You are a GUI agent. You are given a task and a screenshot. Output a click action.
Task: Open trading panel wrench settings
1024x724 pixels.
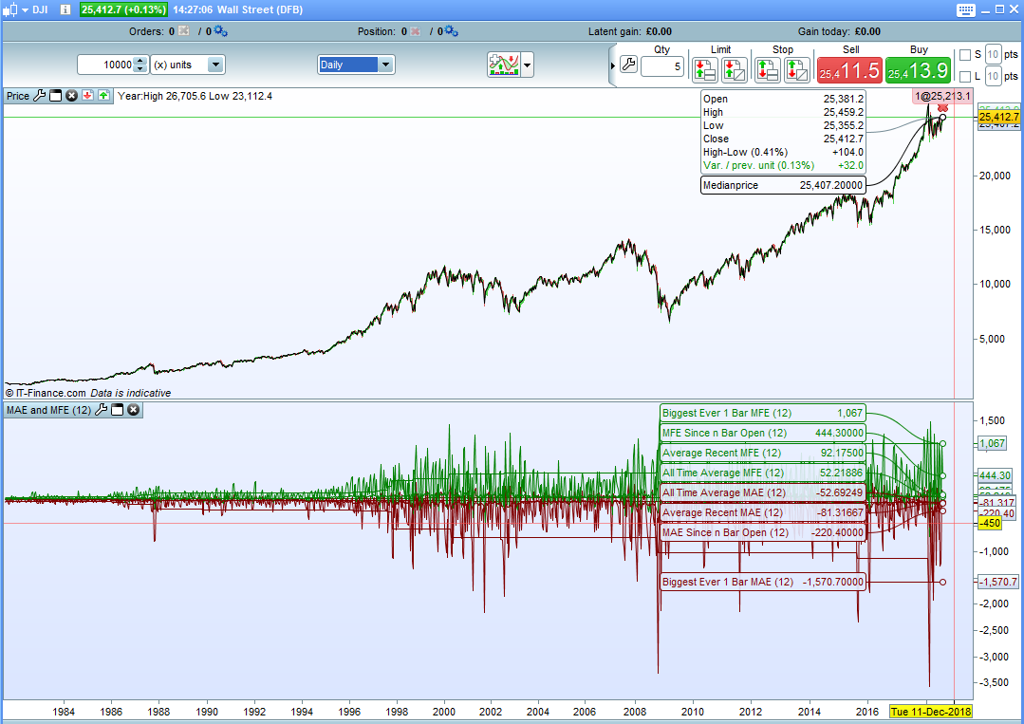628,64
